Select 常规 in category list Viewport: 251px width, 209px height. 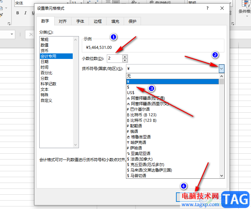click(x=56, y=39)
